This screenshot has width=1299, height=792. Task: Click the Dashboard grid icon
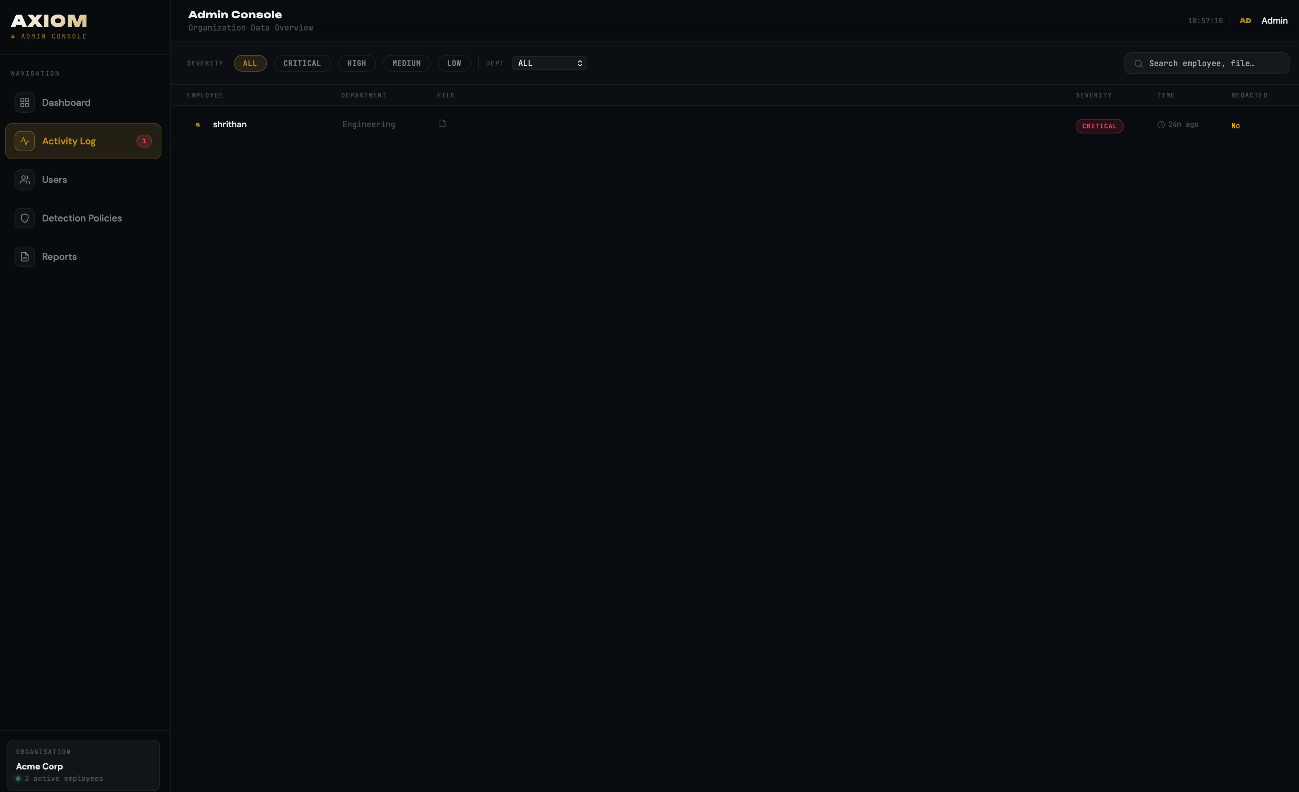pyautogui.click(x=25, y=102)
